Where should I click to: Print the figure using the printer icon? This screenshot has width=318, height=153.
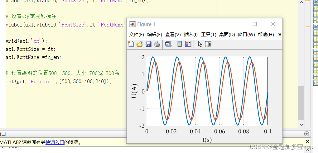[157, 44]
